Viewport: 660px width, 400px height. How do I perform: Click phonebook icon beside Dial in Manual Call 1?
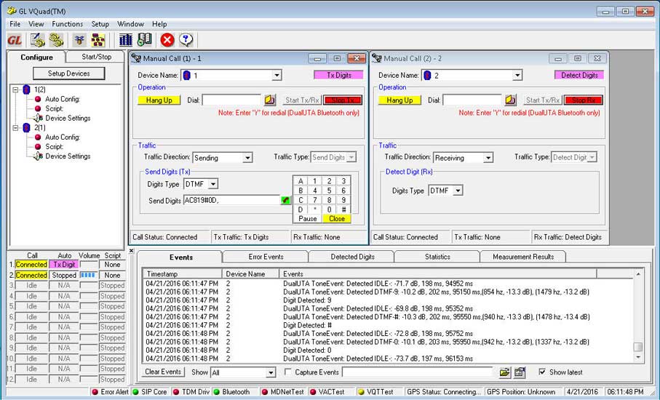pos(270,100)
